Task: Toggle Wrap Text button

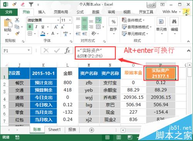Action: pos(98,20)
